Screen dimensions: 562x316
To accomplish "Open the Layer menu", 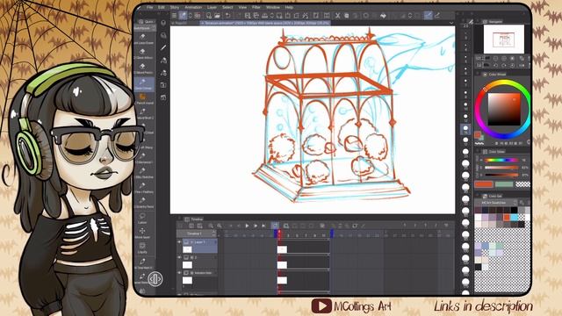I will pyautogui.click(x=212, y=7).
